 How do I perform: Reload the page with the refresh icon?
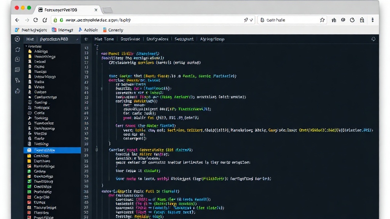[36, 20]
